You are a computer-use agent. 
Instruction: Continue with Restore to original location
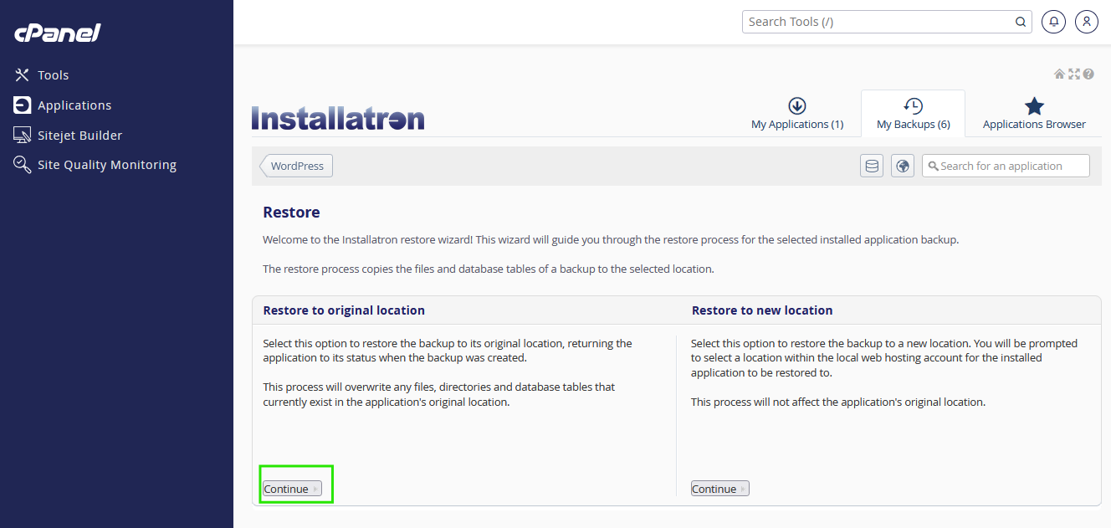293,489
